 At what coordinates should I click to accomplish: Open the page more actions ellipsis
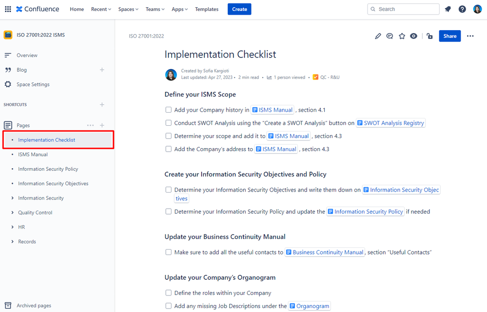click(470, 36)
